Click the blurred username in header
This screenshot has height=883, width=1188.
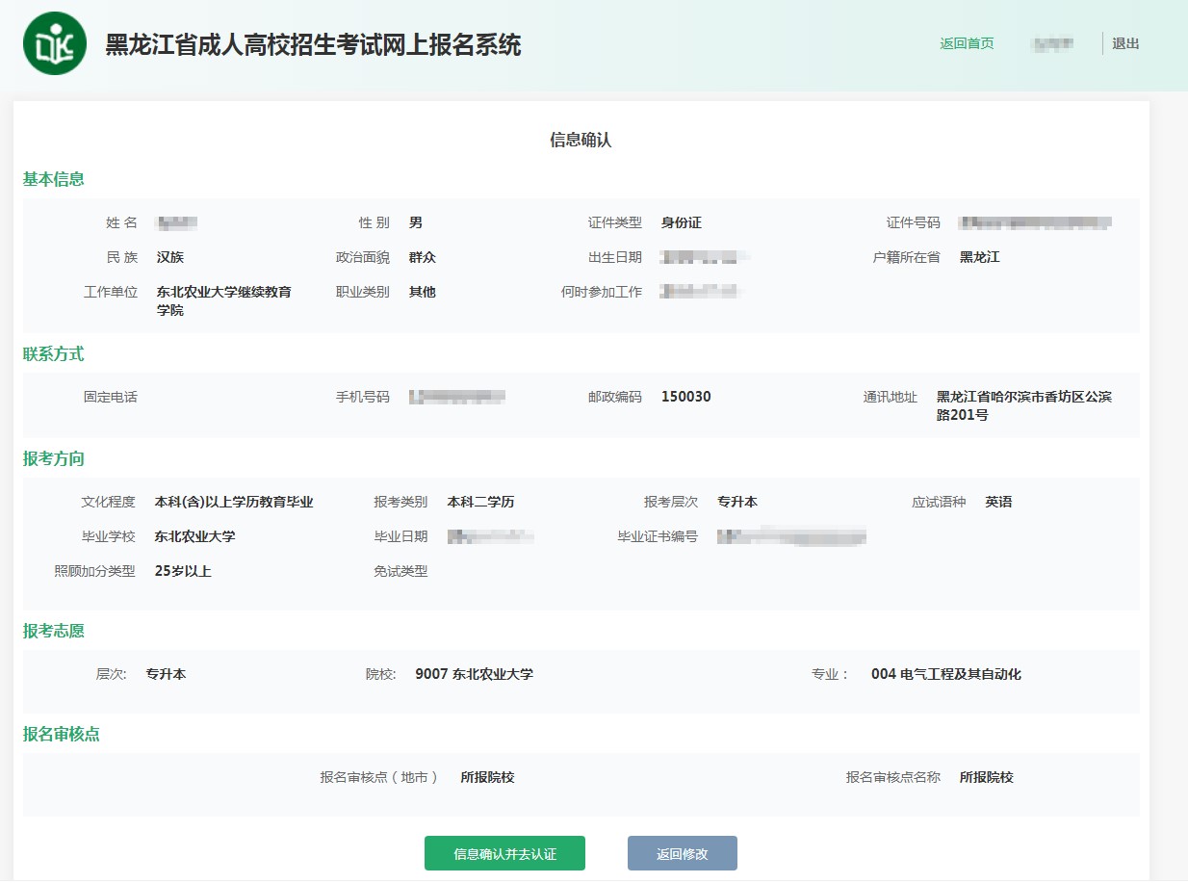[x=1051, y=44]
